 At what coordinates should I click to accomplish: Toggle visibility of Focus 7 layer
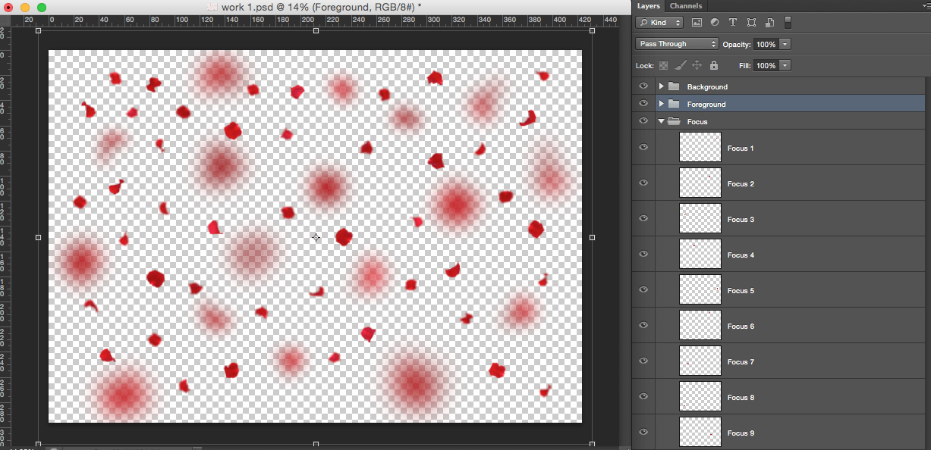(643, 361)
